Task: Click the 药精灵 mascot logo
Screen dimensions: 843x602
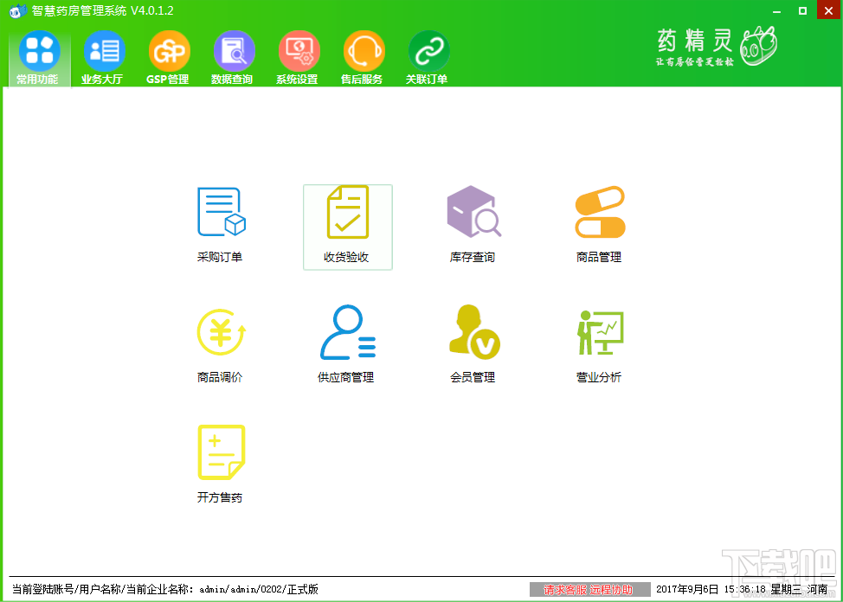Action: (x=759, y=46)
